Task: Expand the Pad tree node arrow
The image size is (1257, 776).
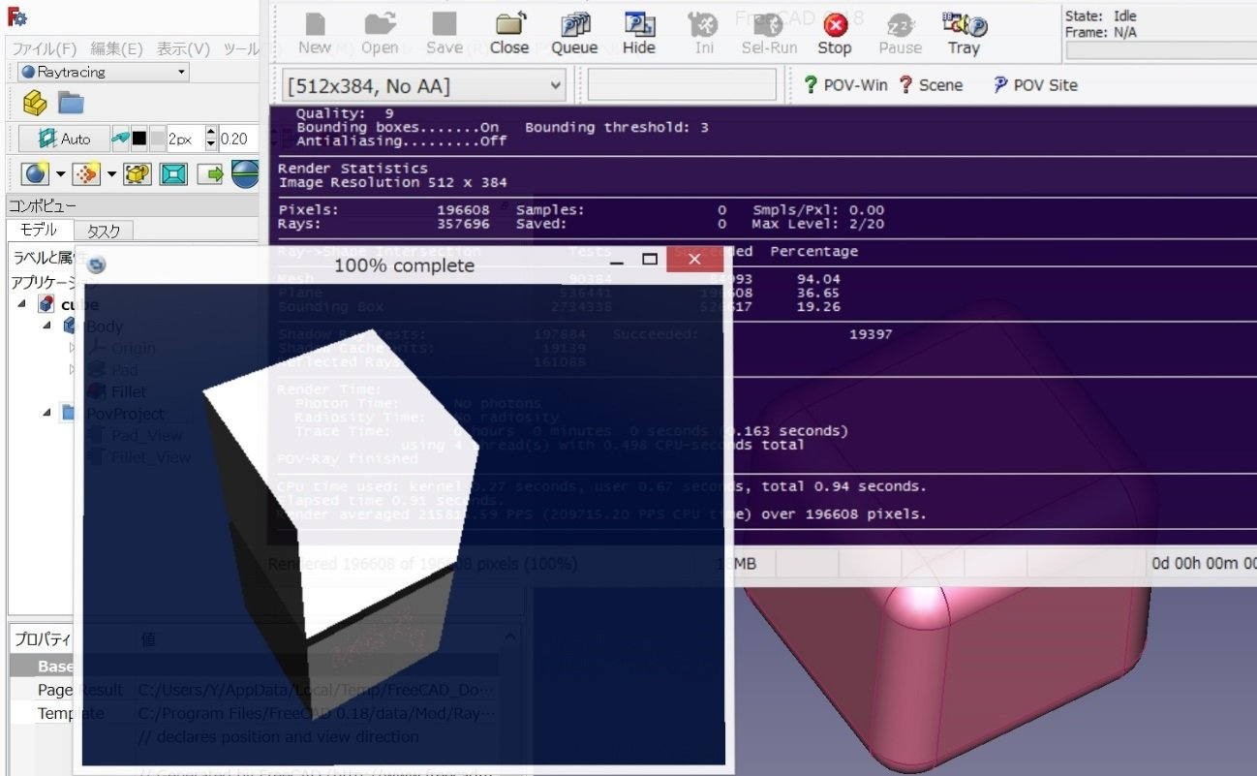Action: (71, 369)
